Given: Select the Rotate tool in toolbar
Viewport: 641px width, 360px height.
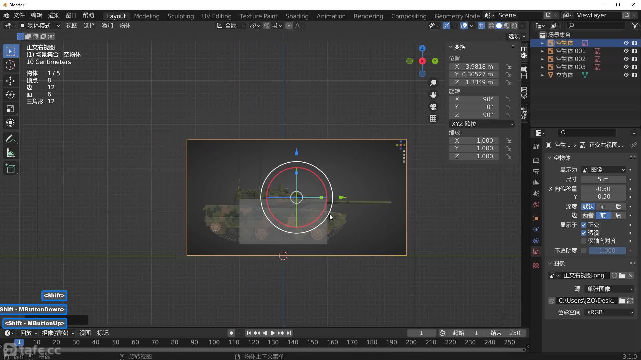Looking at the screenshot, I should click(x=10, y=95).
